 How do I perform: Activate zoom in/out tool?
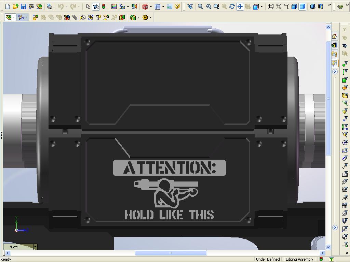point(216,6)
